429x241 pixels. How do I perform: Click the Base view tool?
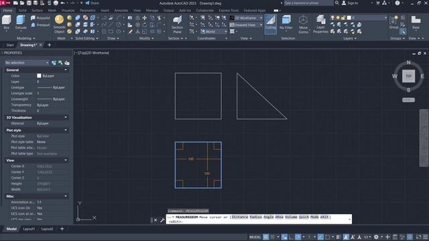pos(416,22)
